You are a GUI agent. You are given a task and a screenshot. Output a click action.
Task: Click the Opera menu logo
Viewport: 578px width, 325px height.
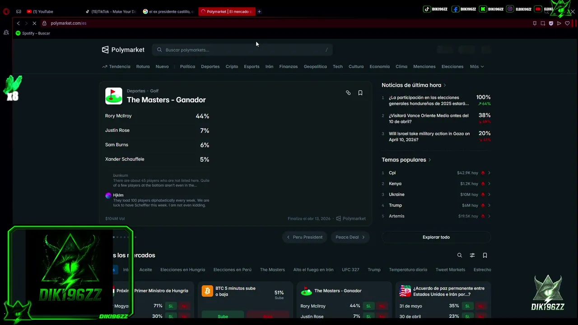(x=6, y=11)
